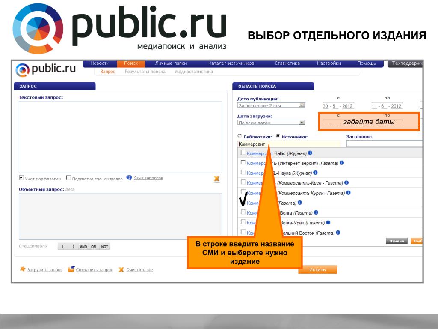Open Каталог источников tab
This screenshot has width=438, height=329.
point(231,63)
